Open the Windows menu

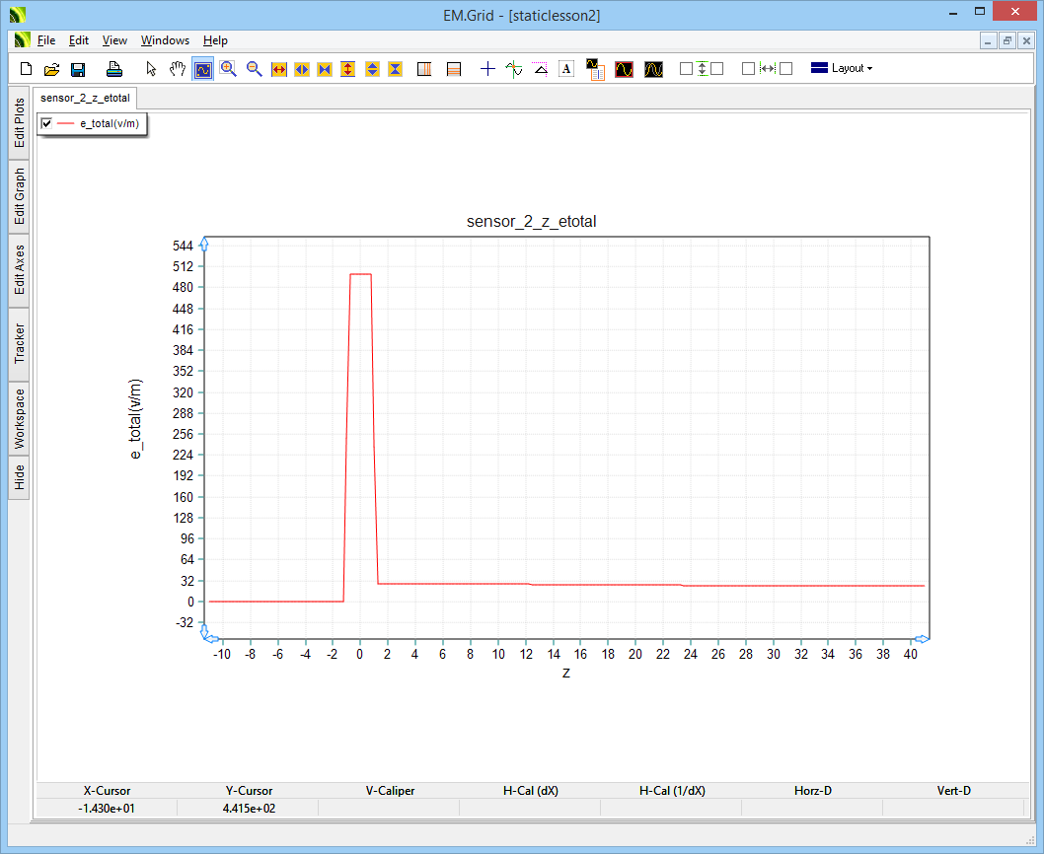(x=165, y=40)
